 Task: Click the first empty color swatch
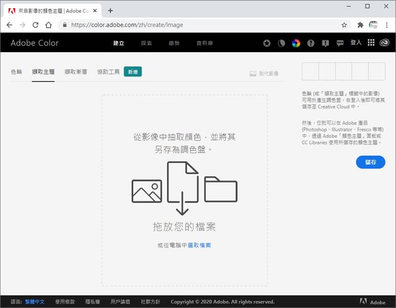(310, 72)
